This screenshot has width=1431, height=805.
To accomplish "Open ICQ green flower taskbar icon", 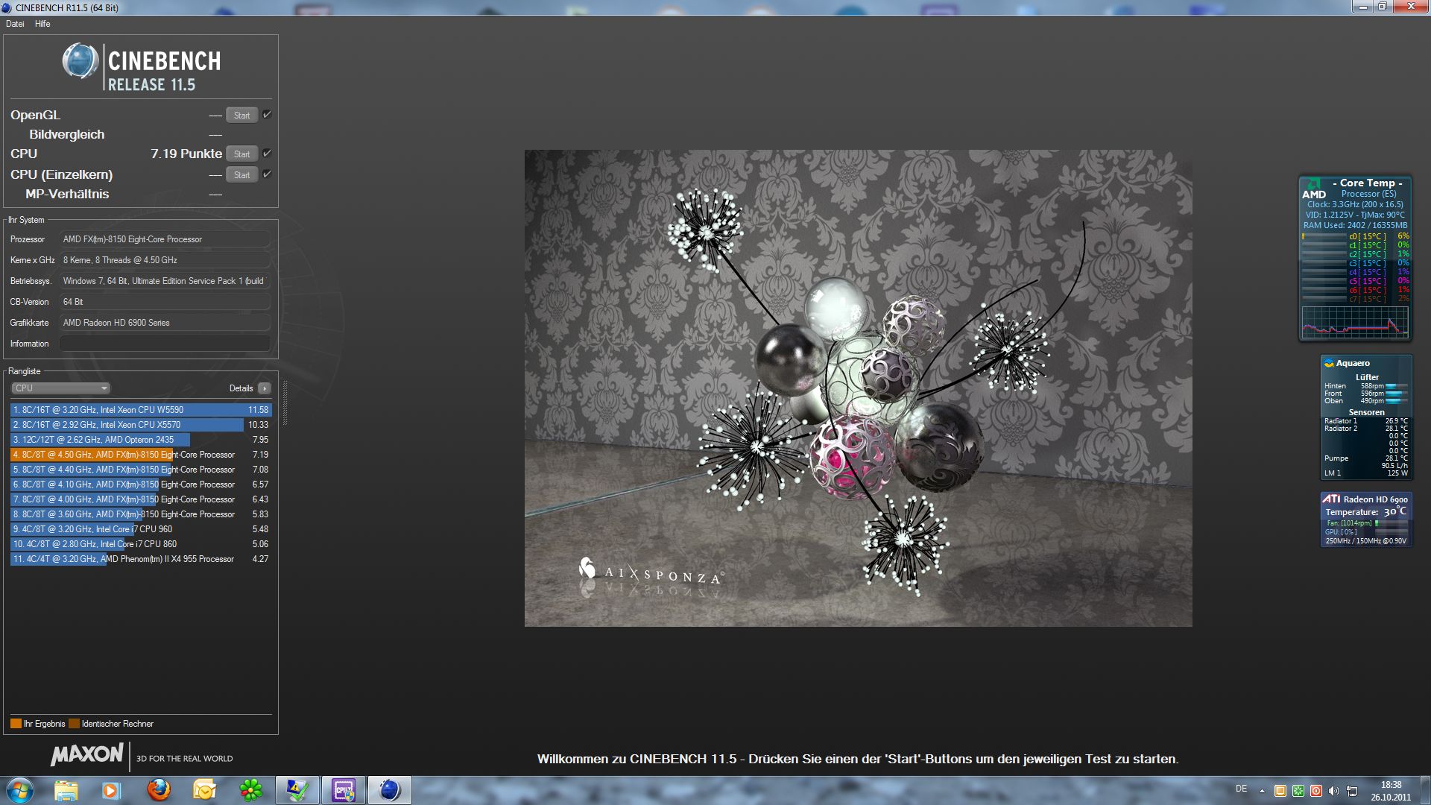I will [x=251, y=790].
